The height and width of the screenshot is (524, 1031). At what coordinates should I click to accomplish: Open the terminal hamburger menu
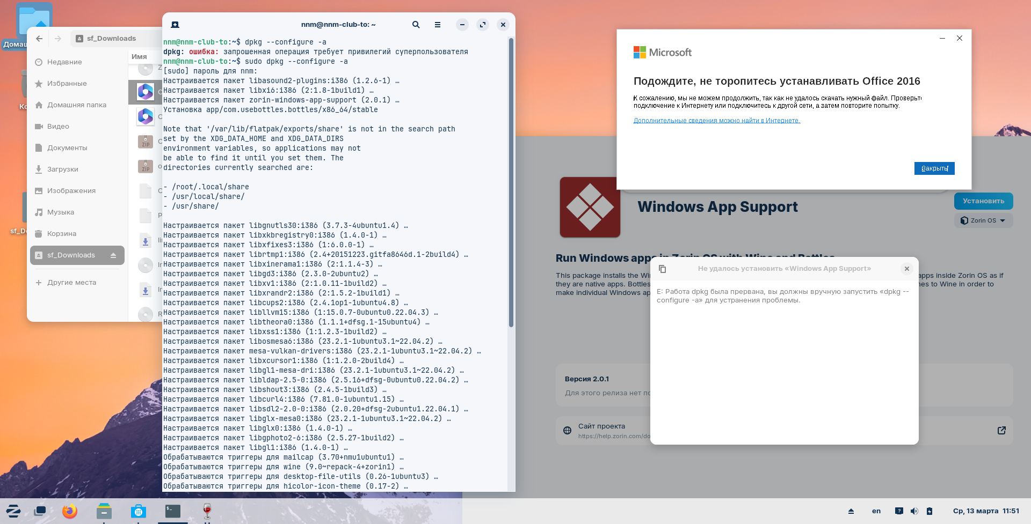click(438, 25)
